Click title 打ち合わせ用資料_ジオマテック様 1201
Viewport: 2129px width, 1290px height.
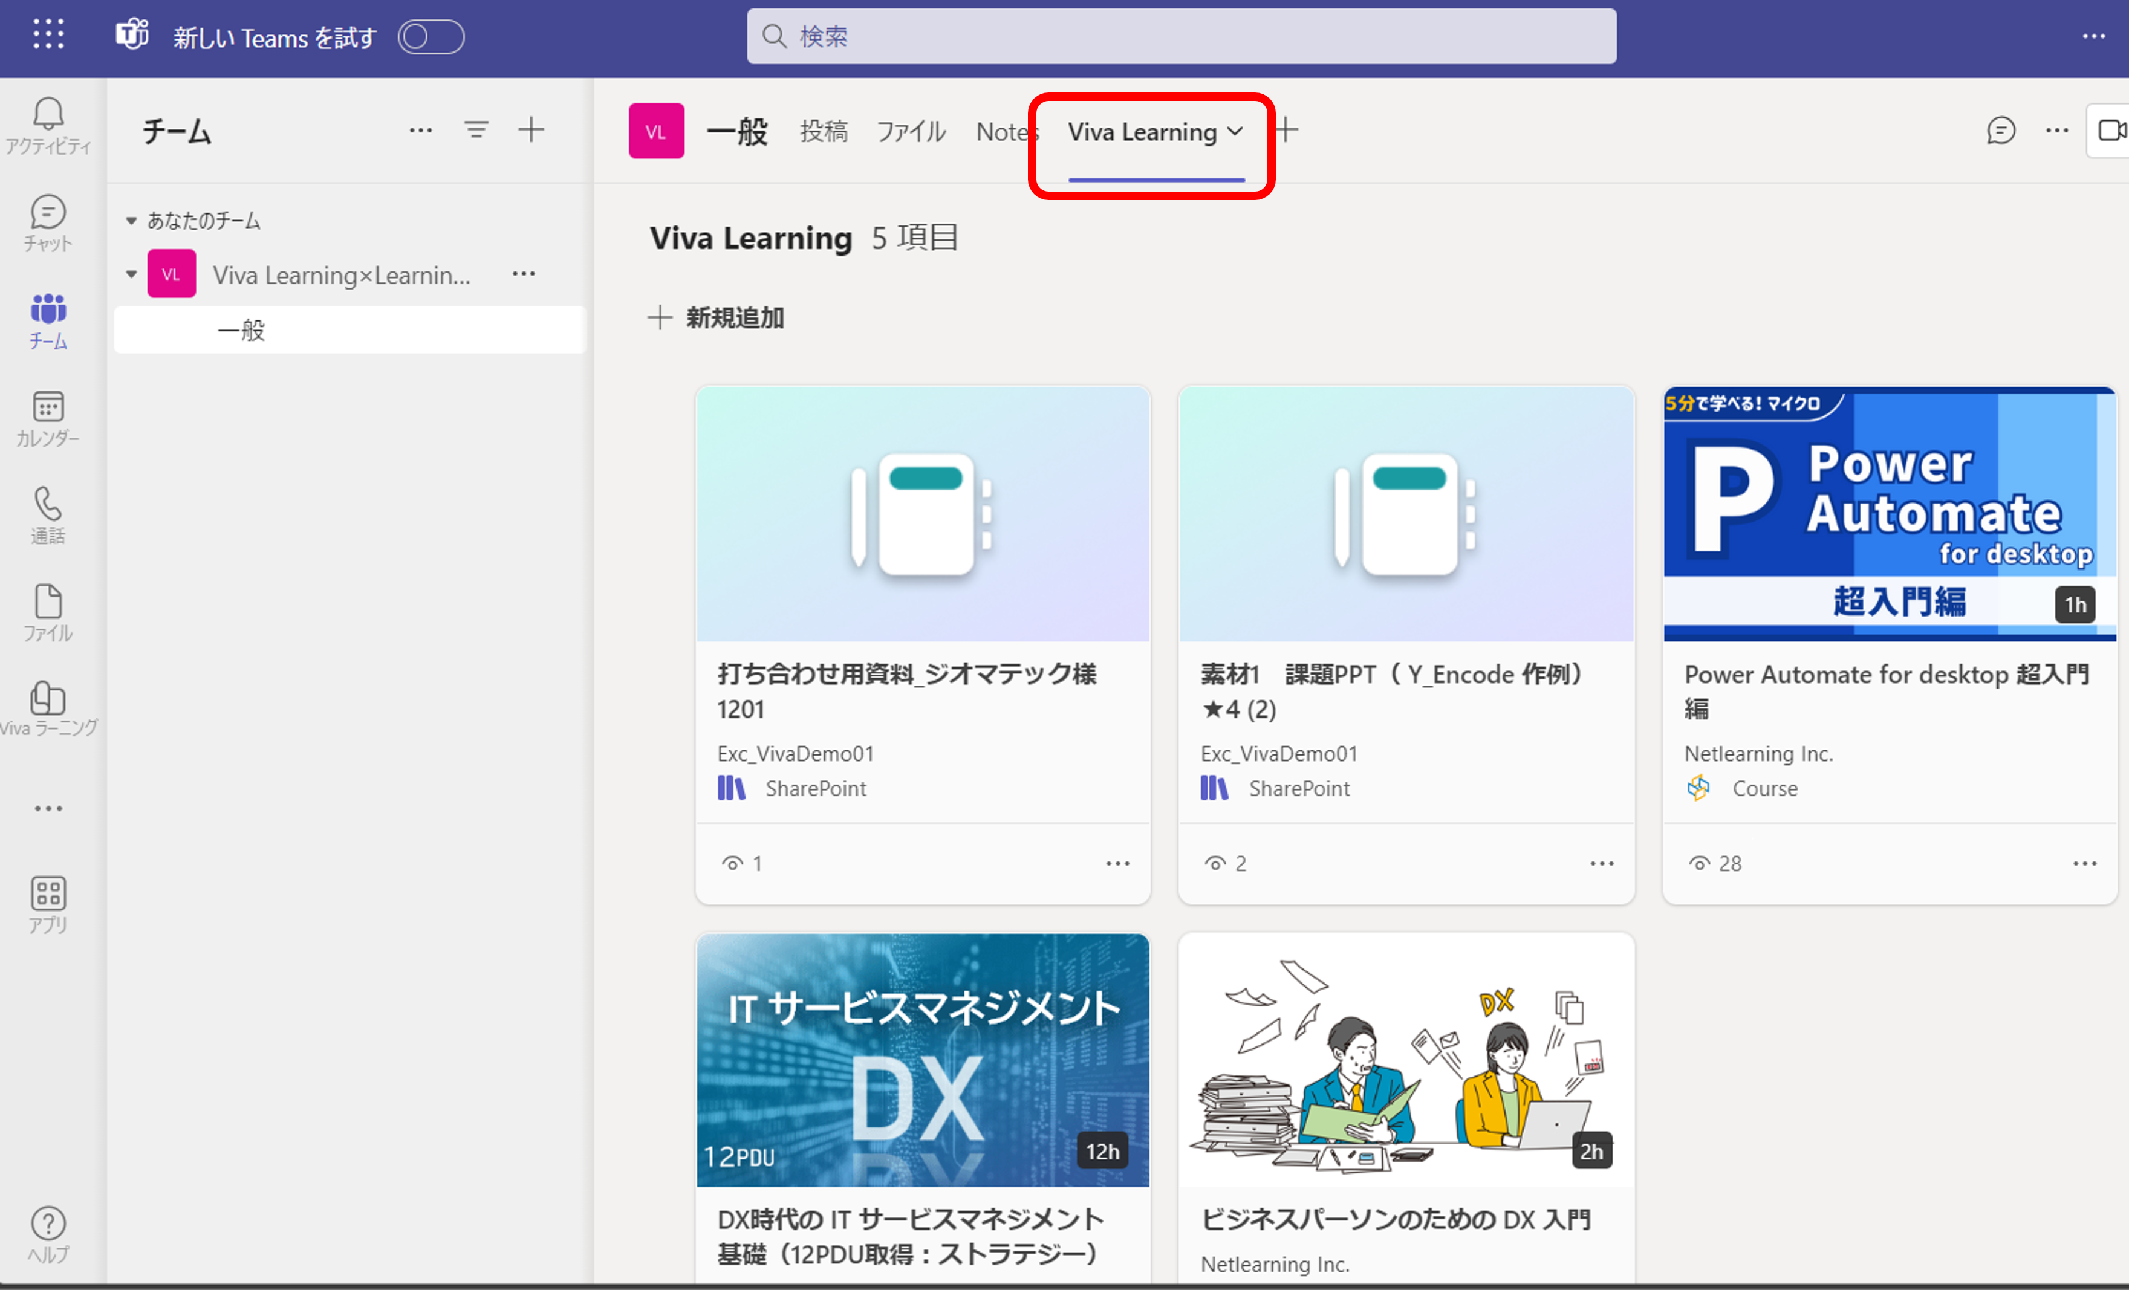[906, 692]
